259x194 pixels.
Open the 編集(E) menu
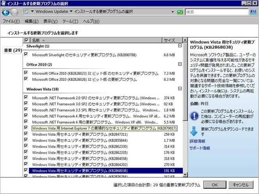[32, 21]
